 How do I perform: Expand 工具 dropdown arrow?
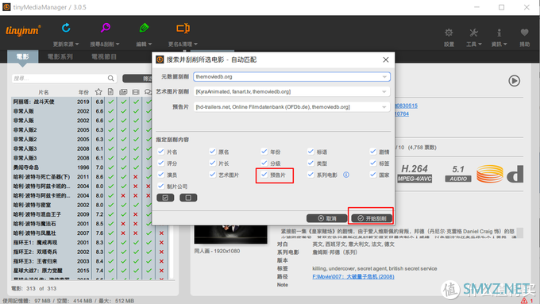coord(480,44)
